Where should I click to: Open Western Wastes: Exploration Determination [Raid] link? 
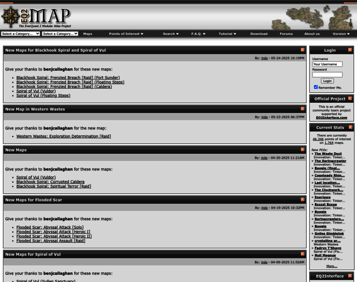tap(63, 136)
